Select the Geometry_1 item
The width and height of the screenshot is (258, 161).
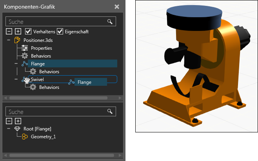point(43,137)
